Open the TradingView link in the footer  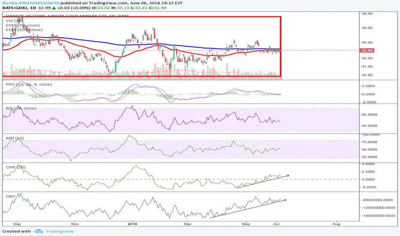click(x=60, y=231)
